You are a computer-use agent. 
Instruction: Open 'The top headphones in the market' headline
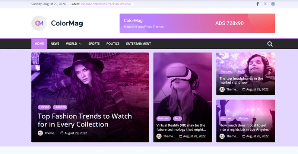coord(241,80)
